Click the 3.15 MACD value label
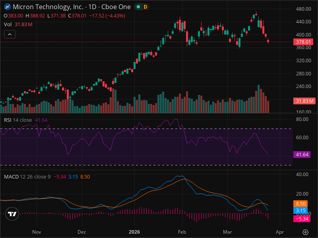Image resolution: width=318 pixels, height=238 pixels. tap(301, 210)
